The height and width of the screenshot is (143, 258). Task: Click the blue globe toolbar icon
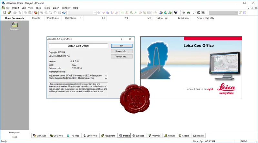[64, 13]
